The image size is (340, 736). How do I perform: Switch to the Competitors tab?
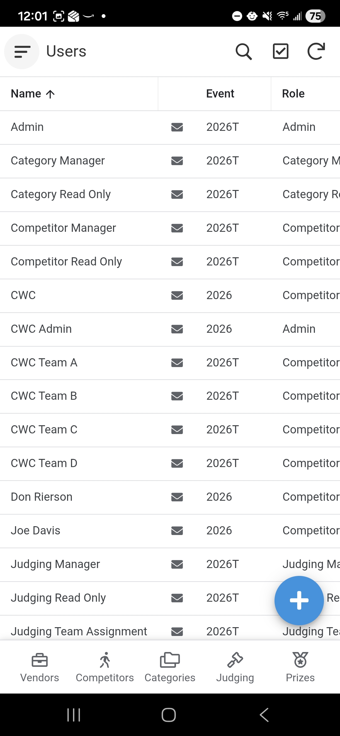tap(105, 667)
